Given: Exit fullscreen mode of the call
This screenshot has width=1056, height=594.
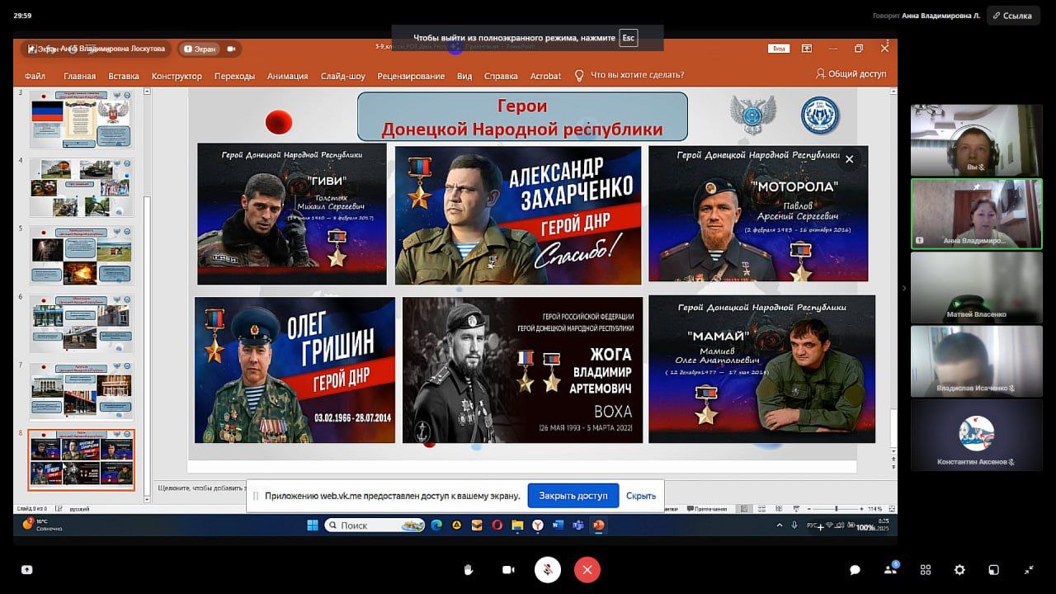Looking at the screenshot, I should tap(1029, 569).
